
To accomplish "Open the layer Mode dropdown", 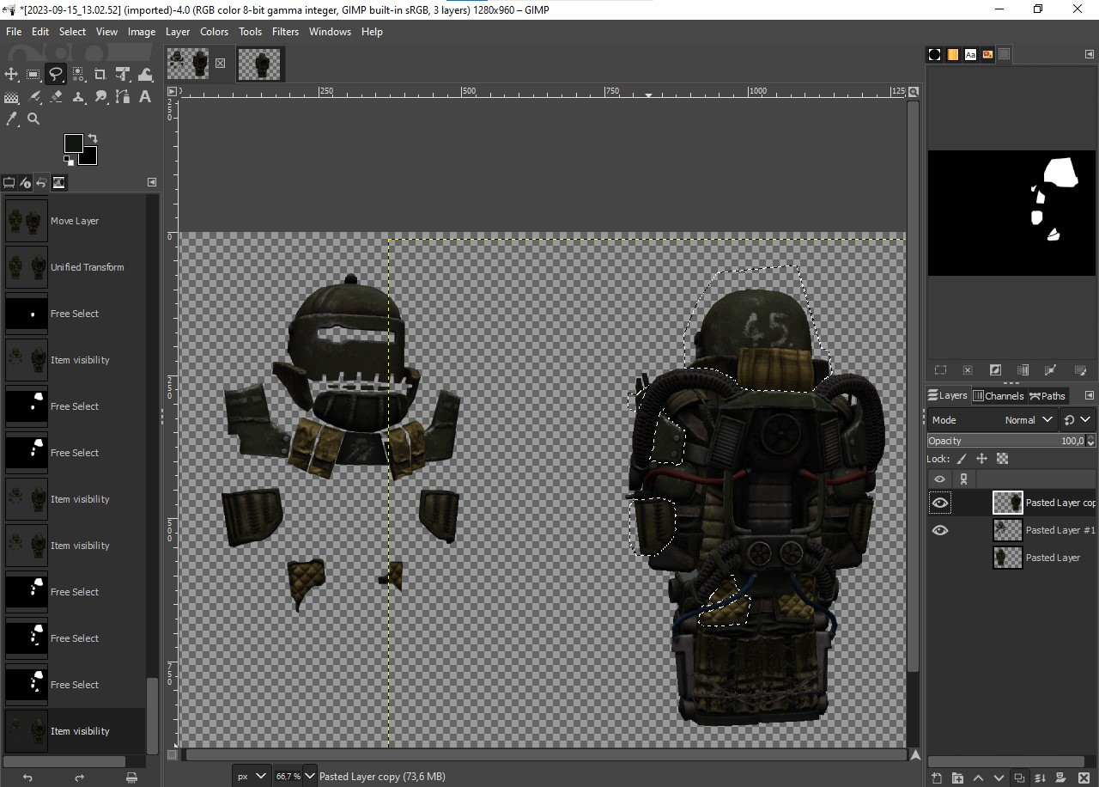I will (992, 420).
